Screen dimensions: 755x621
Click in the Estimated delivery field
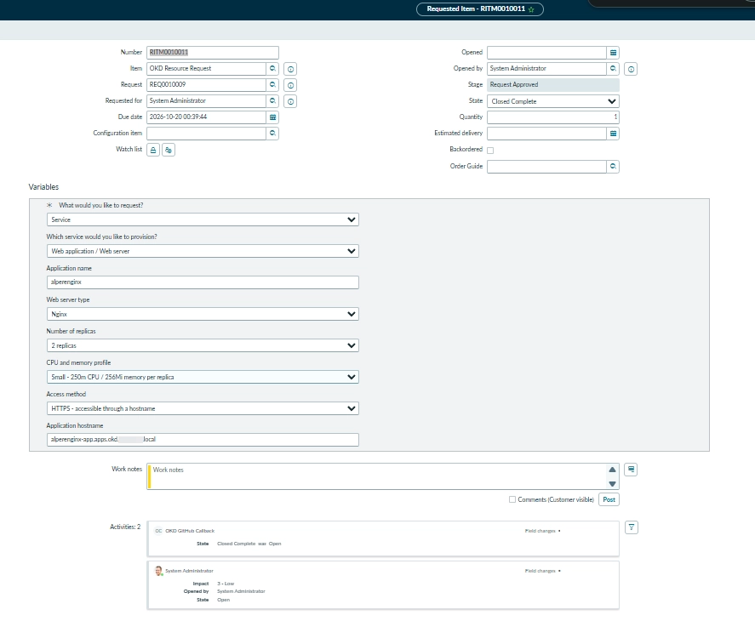[546, 134]
